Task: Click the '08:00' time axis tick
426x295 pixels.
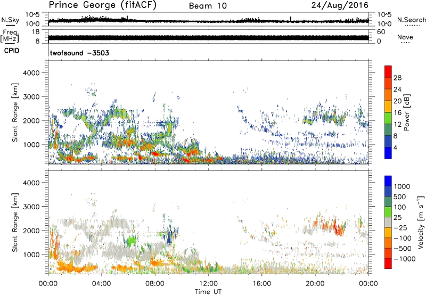Action: click(x=155, y=284)
